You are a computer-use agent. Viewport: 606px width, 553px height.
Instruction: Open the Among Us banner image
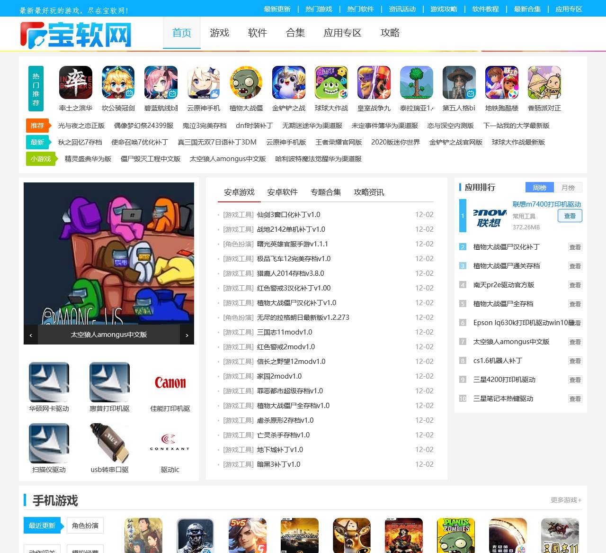point(109,254)
